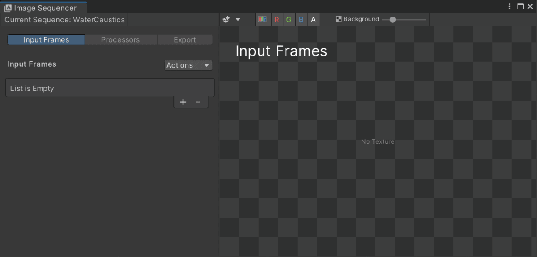Image resolution: width=537 pixels, height=257 pixels.
Task: Add a frame with the plus button
Action: (183, 102)
